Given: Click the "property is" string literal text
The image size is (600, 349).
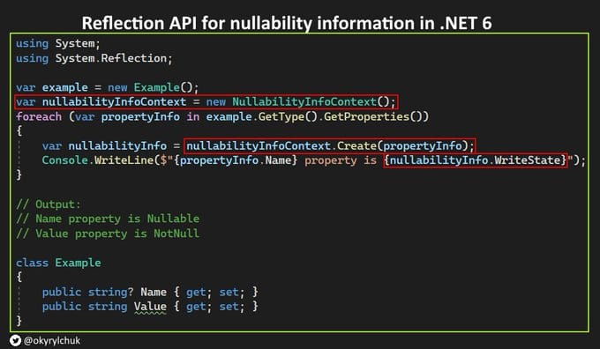Looking at the screenshot, I should click(341, 160).
